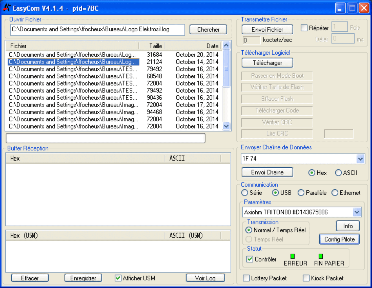Toggle the Contrôler checkbox in Statut
The width and height of the screenshot is (372, 288).
pyautogui.click(x=249, y=259)
